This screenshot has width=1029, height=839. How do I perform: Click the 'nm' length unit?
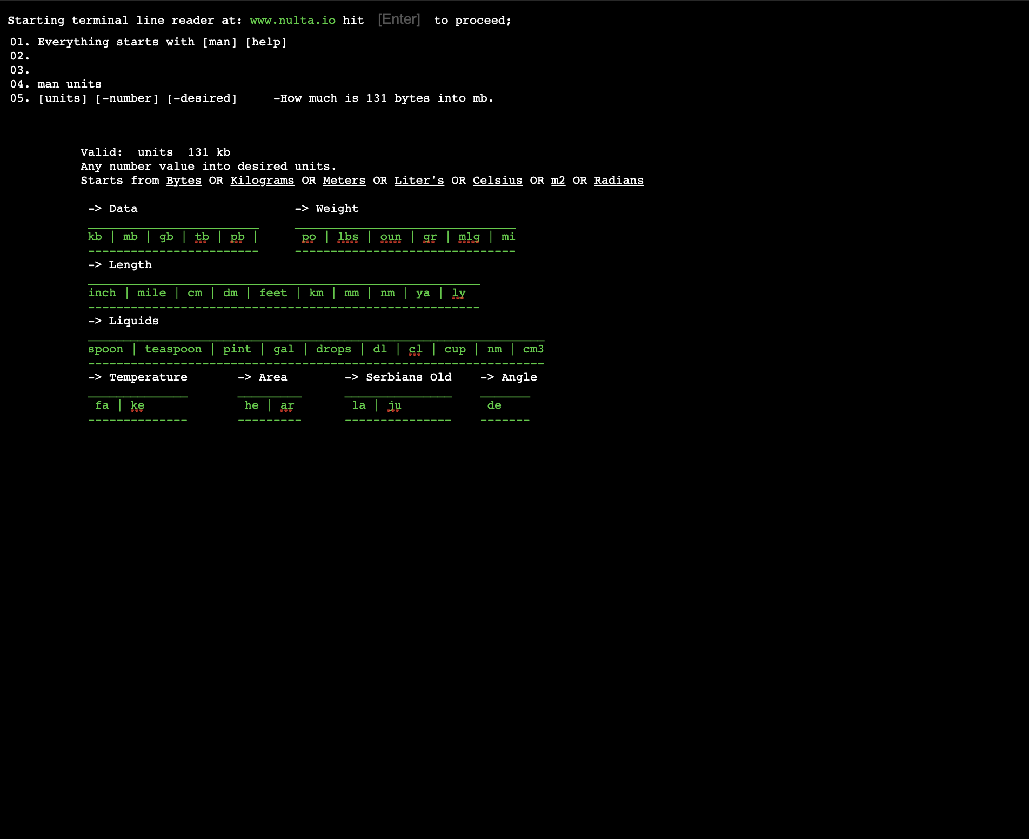click(x=387, y=293)
